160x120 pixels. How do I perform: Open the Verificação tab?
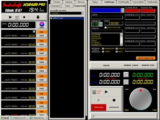[152, 2]
